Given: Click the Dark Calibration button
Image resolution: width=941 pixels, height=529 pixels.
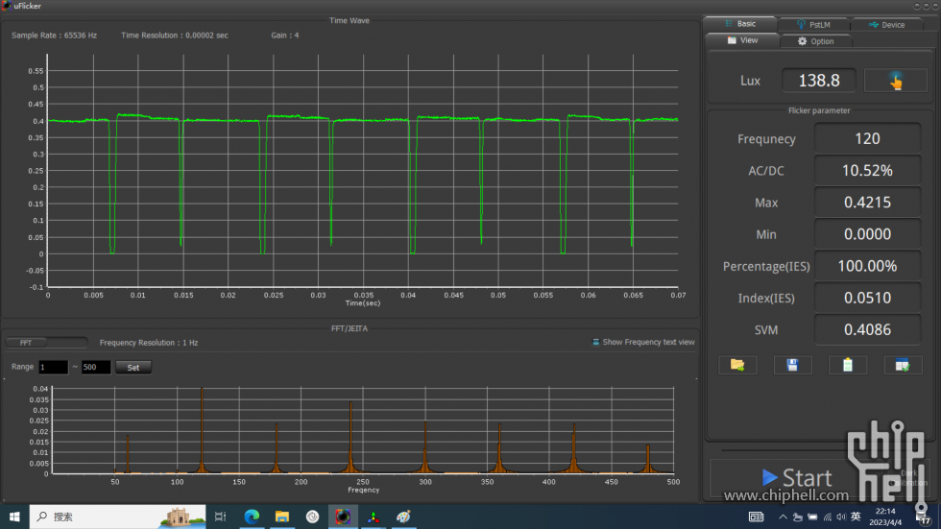Looking at the screenshot, I should 910,478.
